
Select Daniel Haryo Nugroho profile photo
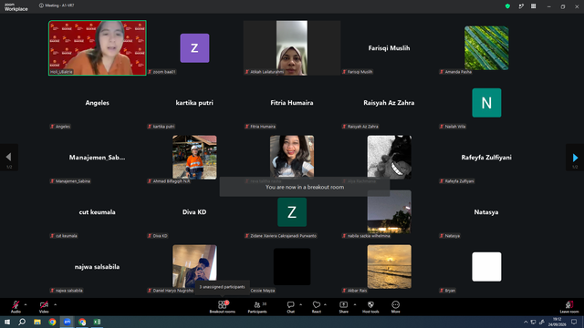click(194, 267)
